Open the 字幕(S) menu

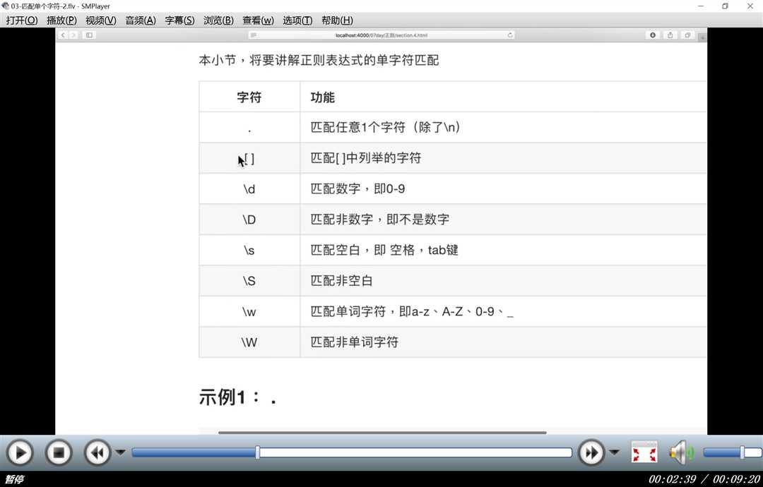pyautogui.click(x=179, y=20)
